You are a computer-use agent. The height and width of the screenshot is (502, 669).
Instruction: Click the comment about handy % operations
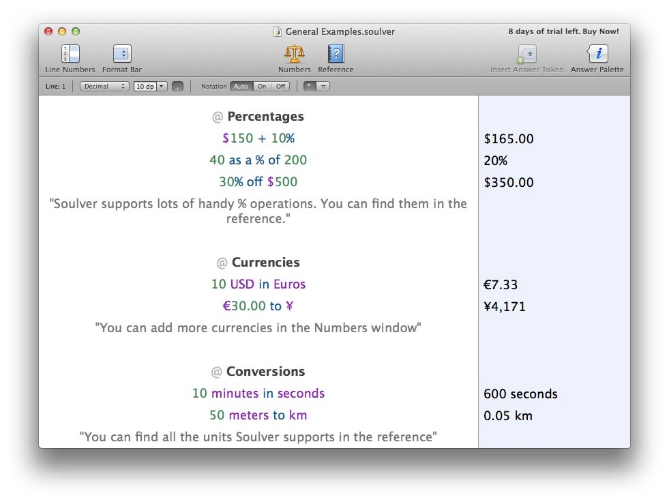258,211
